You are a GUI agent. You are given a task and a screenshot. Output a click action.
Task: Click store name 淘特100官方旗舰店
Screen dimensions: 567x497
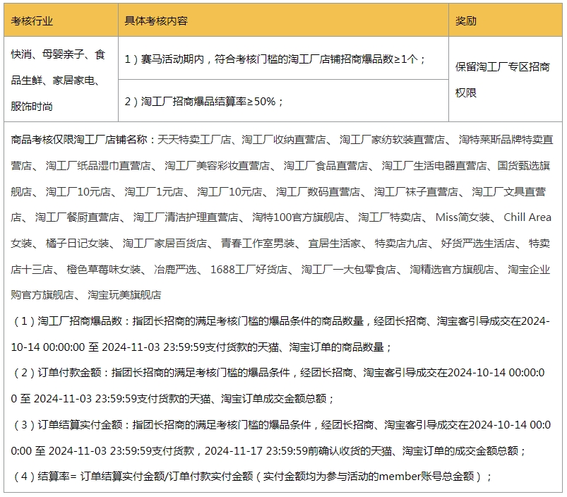pyautogui.click(x=298, y=217)
